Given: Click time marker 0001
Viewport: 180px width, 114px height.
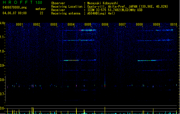Looking at the screenshot, I should (x=19, y=24).
